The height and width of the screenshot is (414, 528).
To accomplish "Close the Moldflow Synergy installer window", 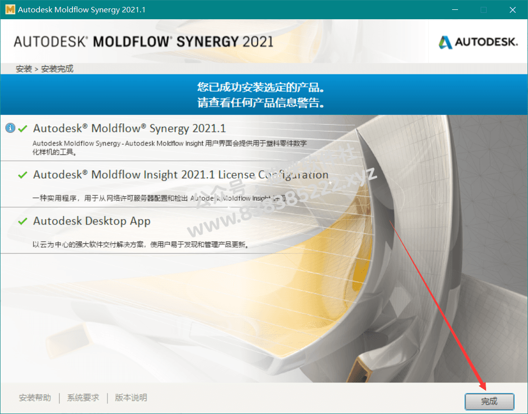I will pos(513,10).
